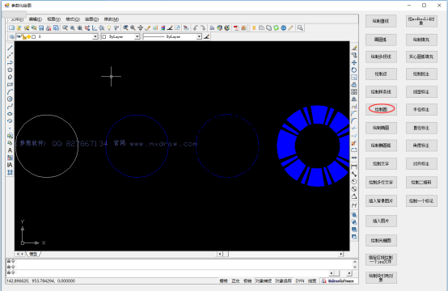Open the 视图(V) menu
Image resolution: width=448 pixels, height=291 pixels.
53,19
